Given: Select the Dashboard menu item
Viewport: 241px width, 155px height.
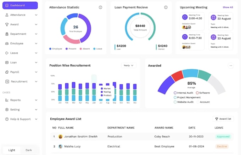Looking at the screenshot, I should 20,5.
